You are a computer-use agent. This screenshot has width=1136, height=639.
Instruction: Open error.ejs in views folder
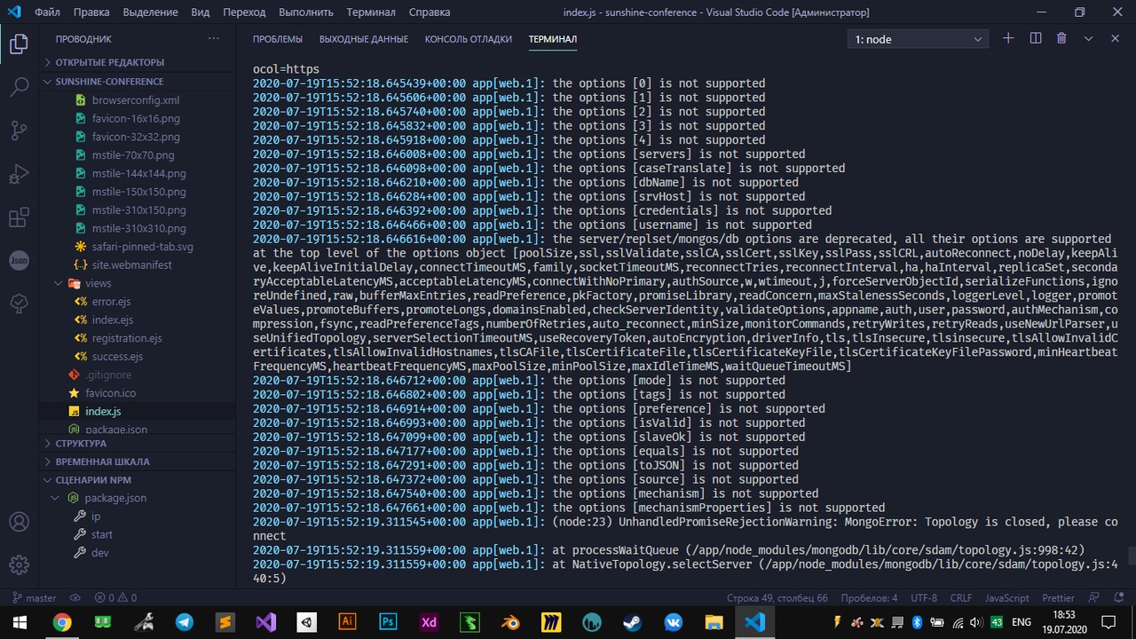click(112, 302)
